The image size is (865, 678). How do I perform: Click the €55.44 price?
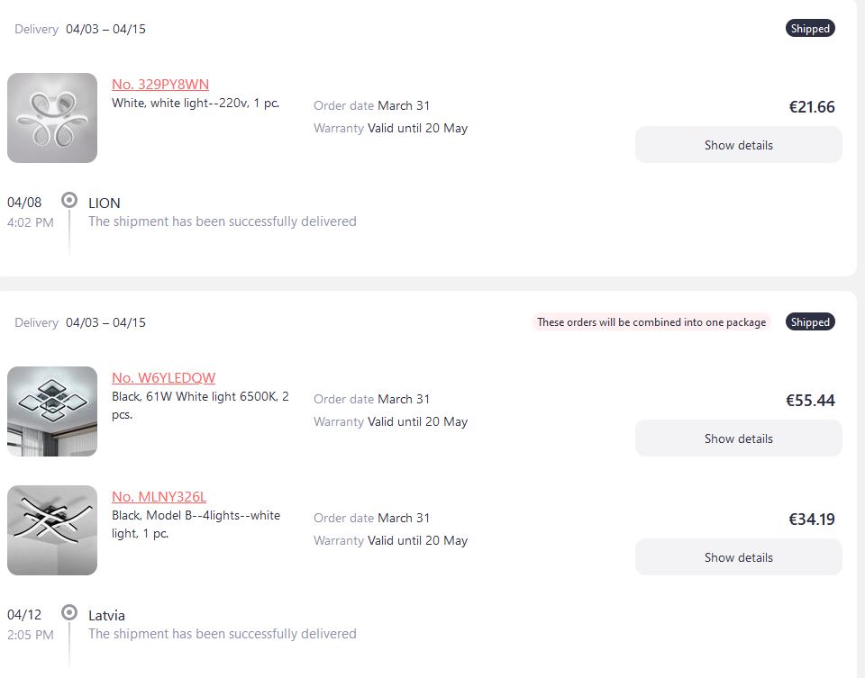click(810, 400)
